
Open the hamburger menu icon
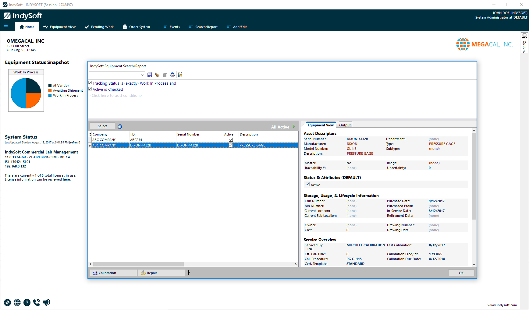[x=6, y=27]
